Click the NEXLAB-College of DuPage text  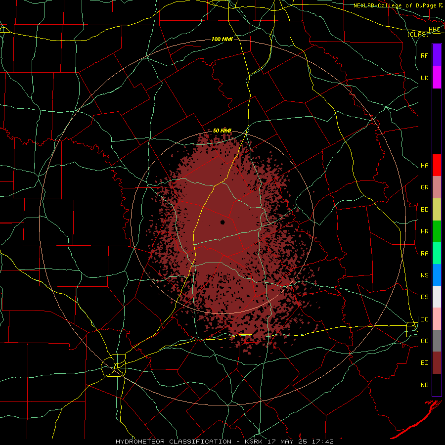396,5
